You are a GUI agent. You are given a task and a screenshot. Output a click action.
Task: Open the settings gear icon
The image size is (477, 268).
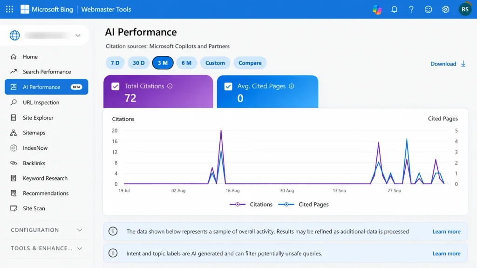pos(446,9)
